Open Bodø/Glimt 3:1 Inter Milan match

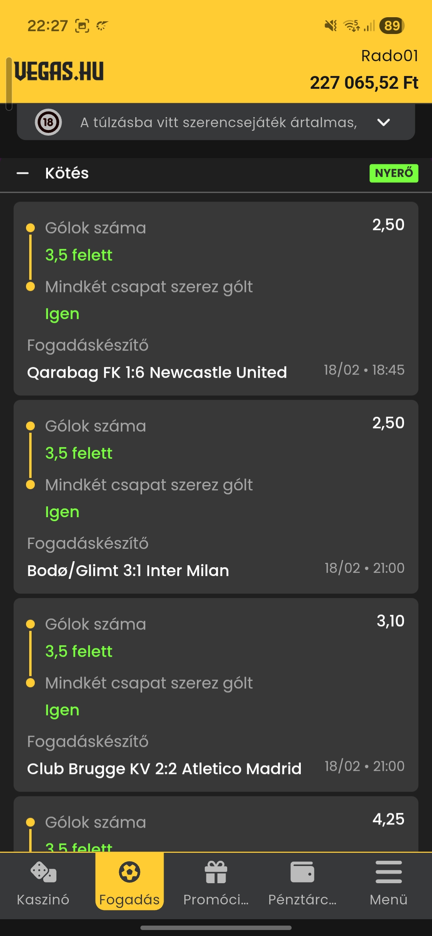pos(128,570)
